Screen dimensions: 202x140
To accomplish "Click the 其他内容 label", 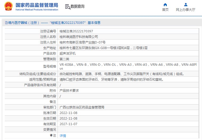I will click(50, 96).
